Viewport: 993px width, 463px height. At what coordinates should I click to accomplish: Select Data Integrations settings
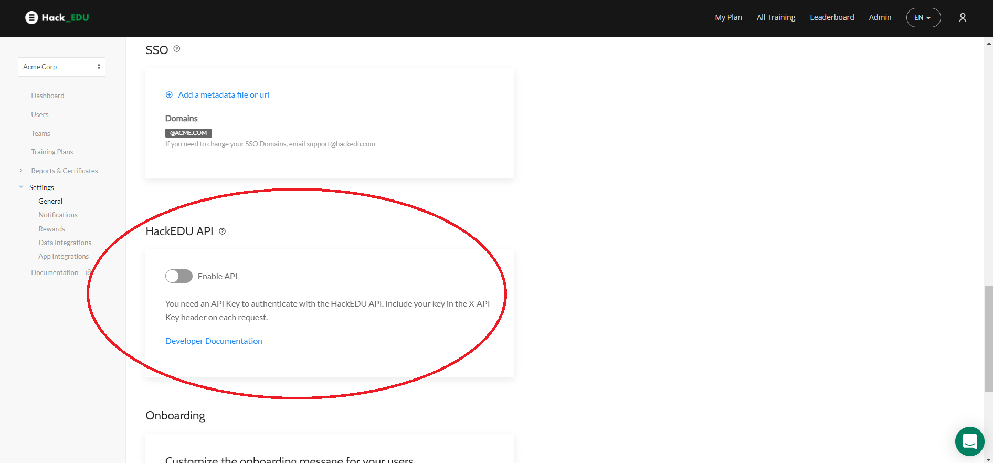point(65,243)
